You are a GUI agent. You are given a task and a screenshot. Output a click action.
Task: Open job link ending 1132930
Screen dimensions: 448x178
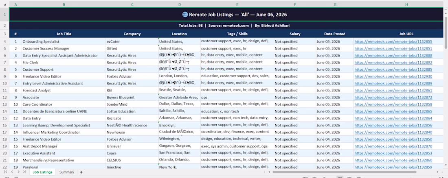point(393,76)
